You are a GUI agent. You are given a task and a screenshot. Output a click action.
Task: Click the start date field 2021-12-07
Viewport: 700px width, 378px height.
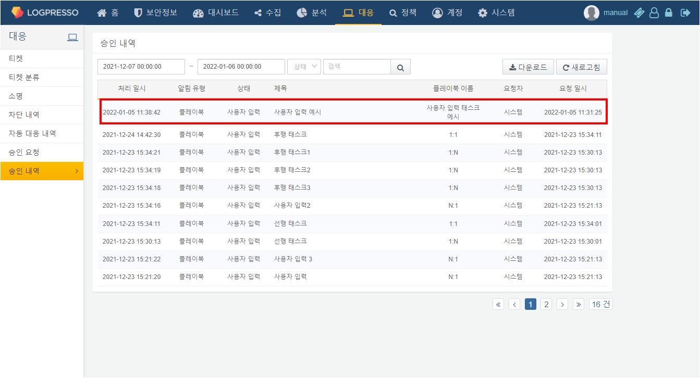pyautogui.click(x=141, y=67)
